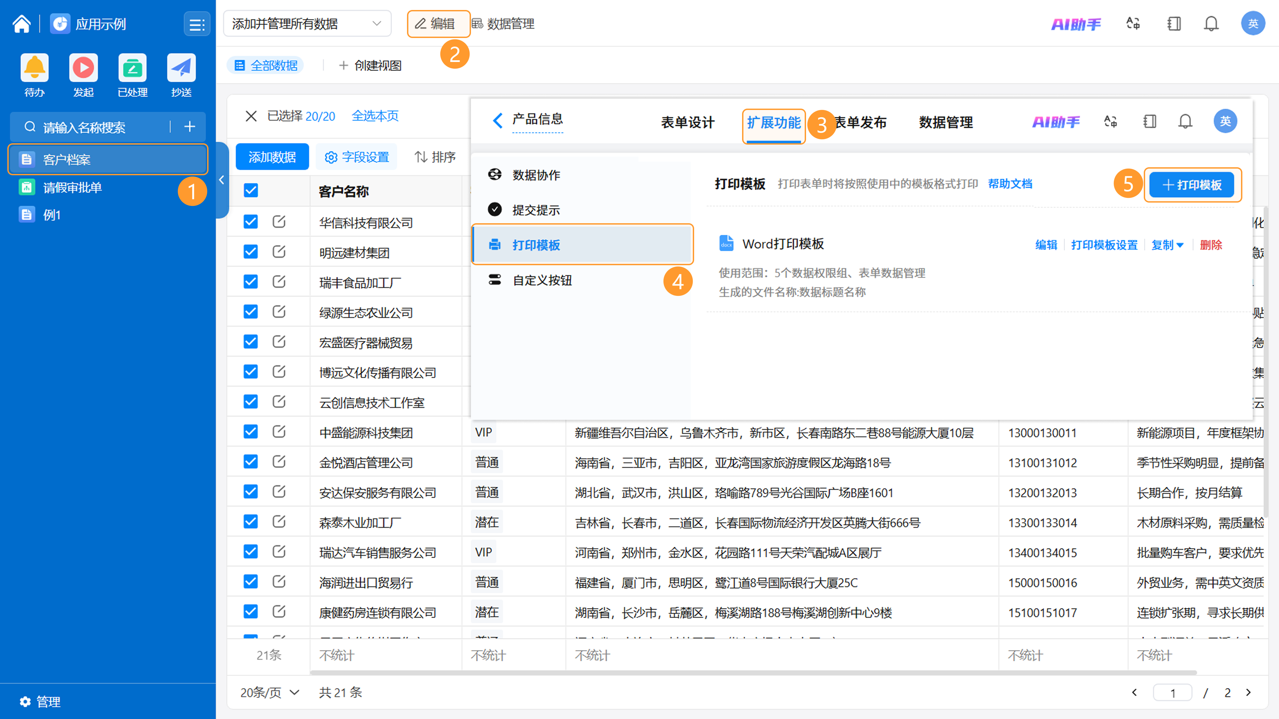Uncheck the 绿源生态农业公司 row checkbox

click(251, 311)
